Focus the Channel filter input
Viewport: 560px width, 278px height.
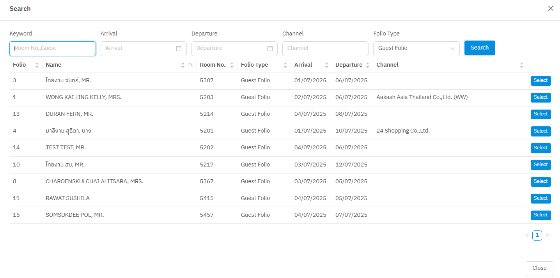tap(325, 49)
